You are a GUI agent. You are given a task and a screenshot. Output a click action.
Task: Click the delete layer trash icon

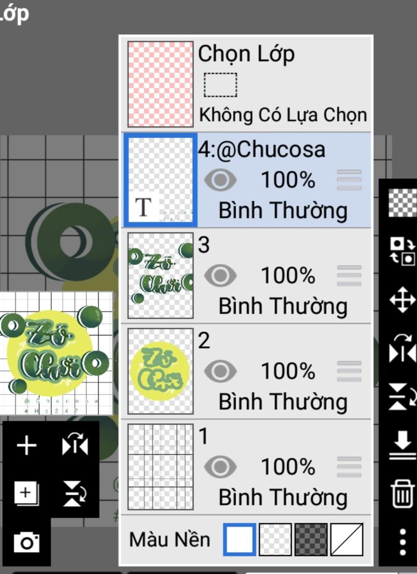[402, 493]
